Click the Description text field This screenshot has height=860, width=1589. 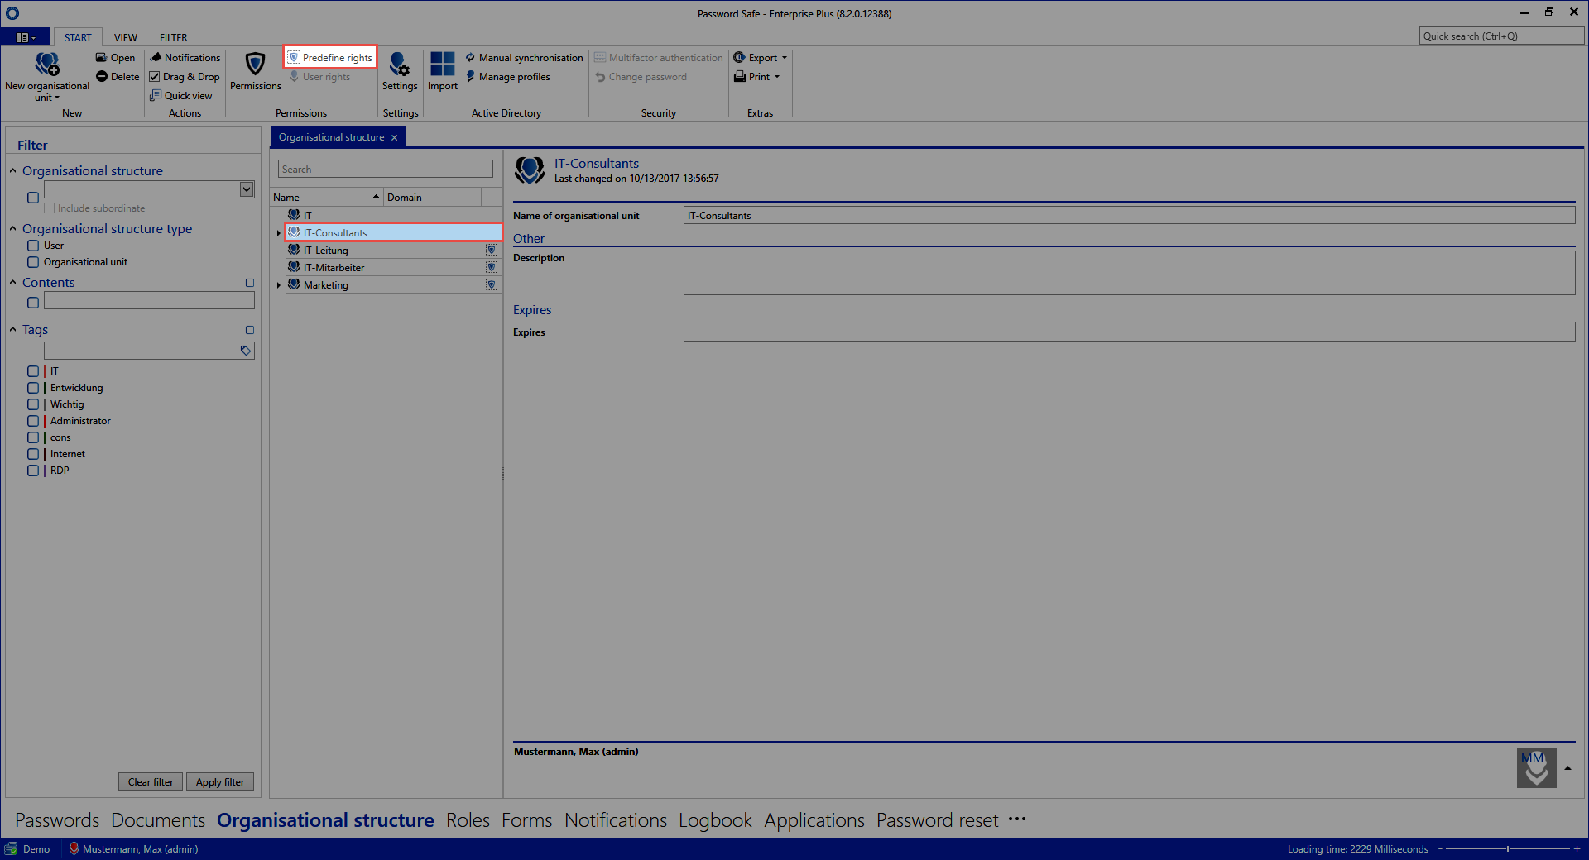coord(1129,273)
